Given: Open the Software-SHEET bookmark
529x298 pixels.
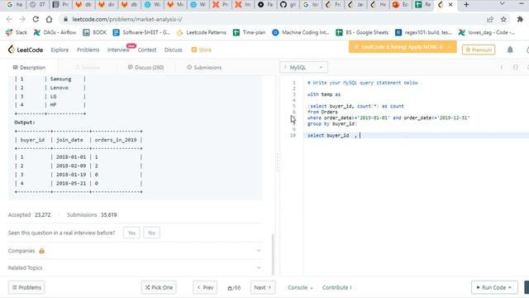Looking at the screenshot, I should pos(141,32).
